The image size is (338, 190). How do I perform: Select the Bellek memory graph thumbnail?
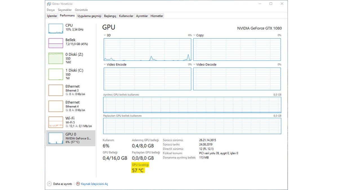[56, 43]
